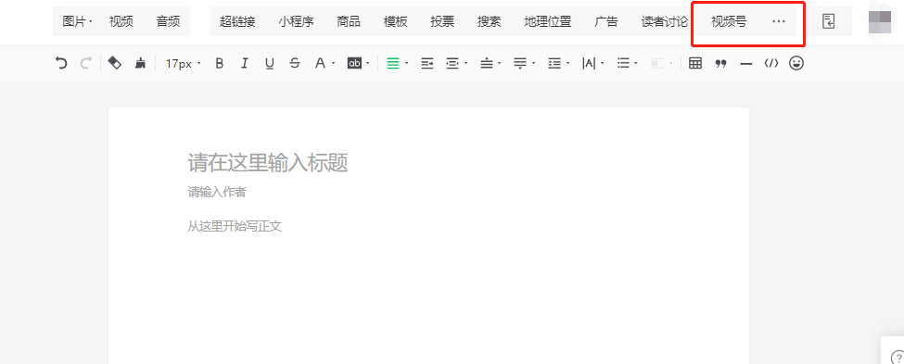Focus the title field 请在这里输入标题
The width and height of the screenshot is (904, 364).
pos(268,163)
